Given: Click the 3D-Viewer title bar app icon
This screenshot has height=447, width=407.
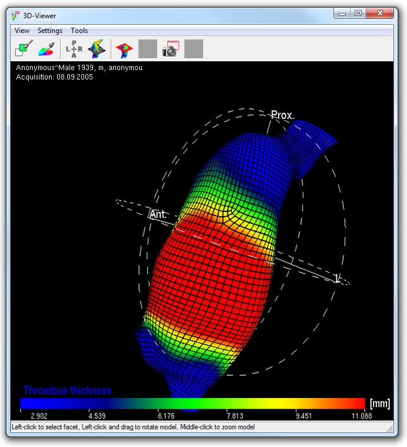Looking at the screenshot, I should pyautogui.click(x=15, y=15).
